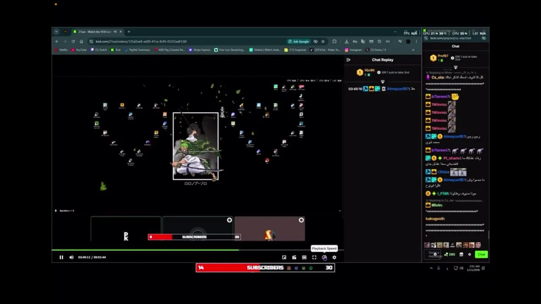Open the Instagram bookmark

(x=353, y=50)
